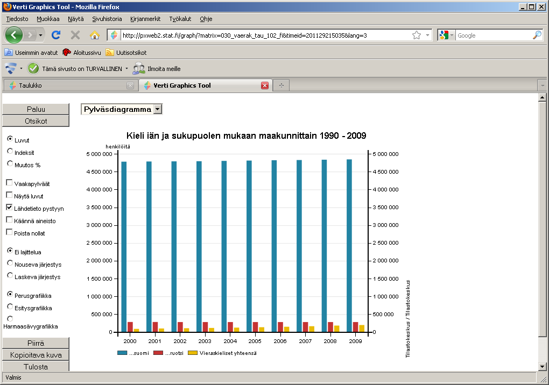The image size is (549, 385).
Task: Open the Sivuhistoria menu
Action: pos(107,19)
